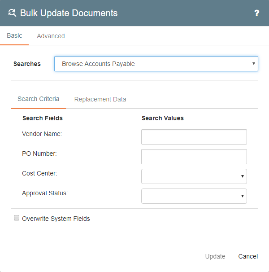Click the Vendor Name input field
The width and height of the screenshot is (269, 272).
click(x=194, y=137)
